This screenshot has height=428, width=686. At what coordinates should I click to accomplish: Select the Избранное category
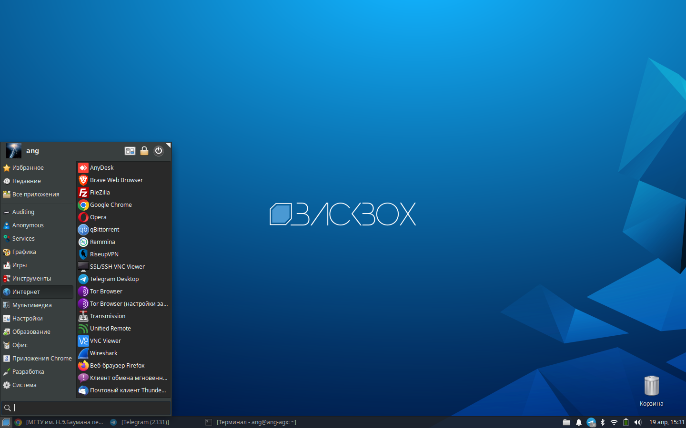pyautogui.click(x=38, y=168)
